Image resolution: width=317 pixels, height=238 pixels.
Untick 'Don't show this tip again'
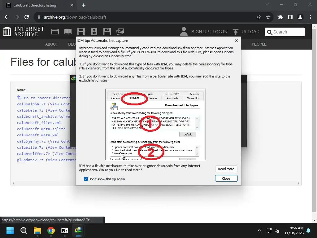coord(86,179)
